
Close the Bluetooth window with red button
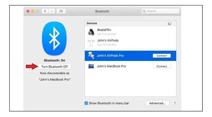point(28,11)
